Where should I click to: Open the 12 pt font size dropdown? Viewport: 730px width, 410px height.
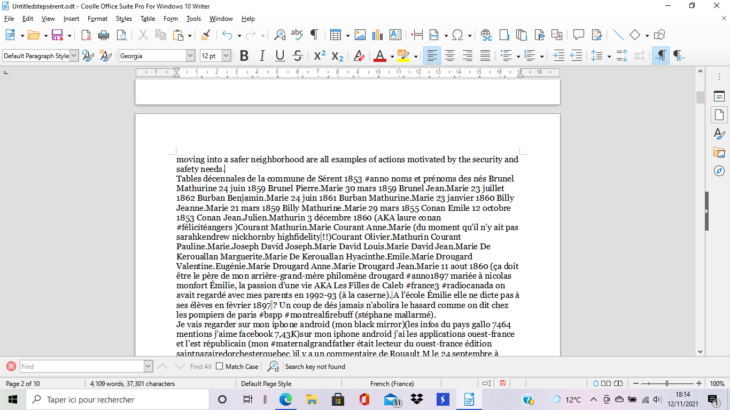[x=227, y=56]
